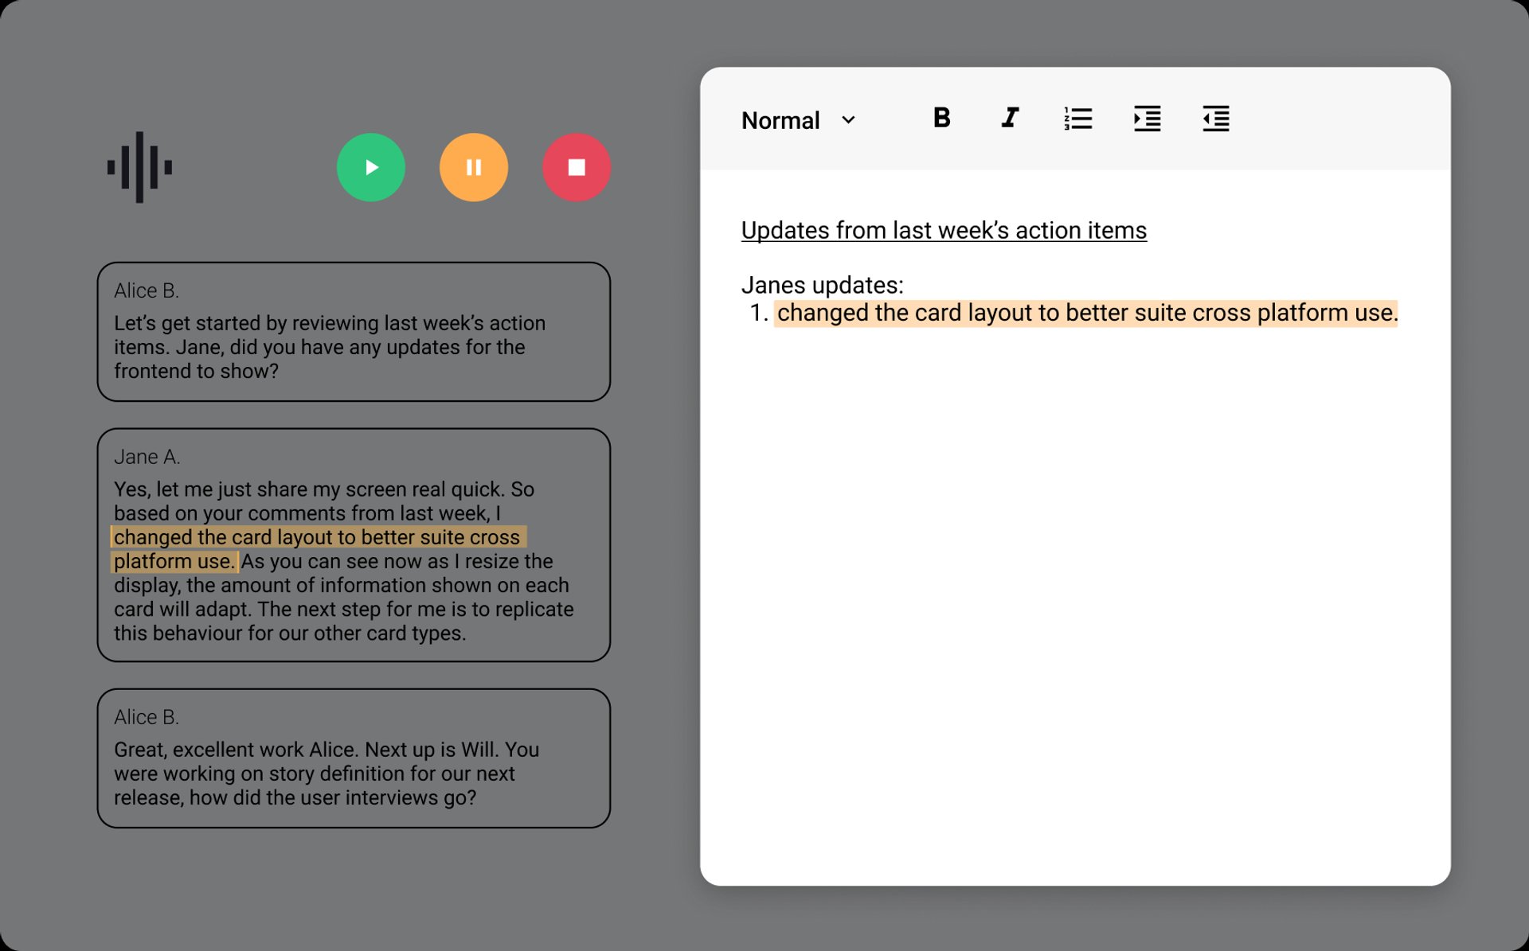Viewport: 1529px width, 951px height.
Task: Insert a numbered list
Action: pos(1078,119)
